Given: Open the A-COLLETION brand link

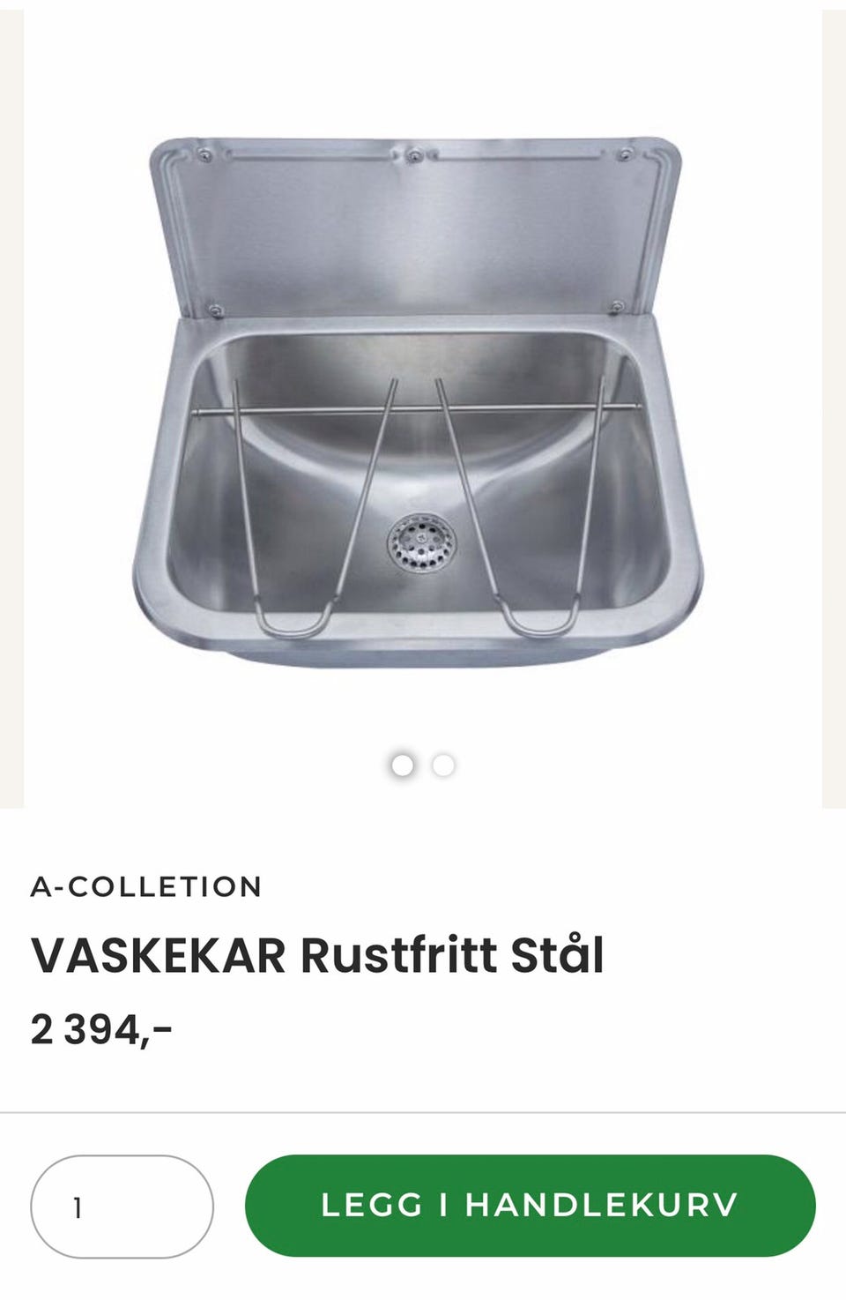Looking at the screenshot, I should [146, 886].
